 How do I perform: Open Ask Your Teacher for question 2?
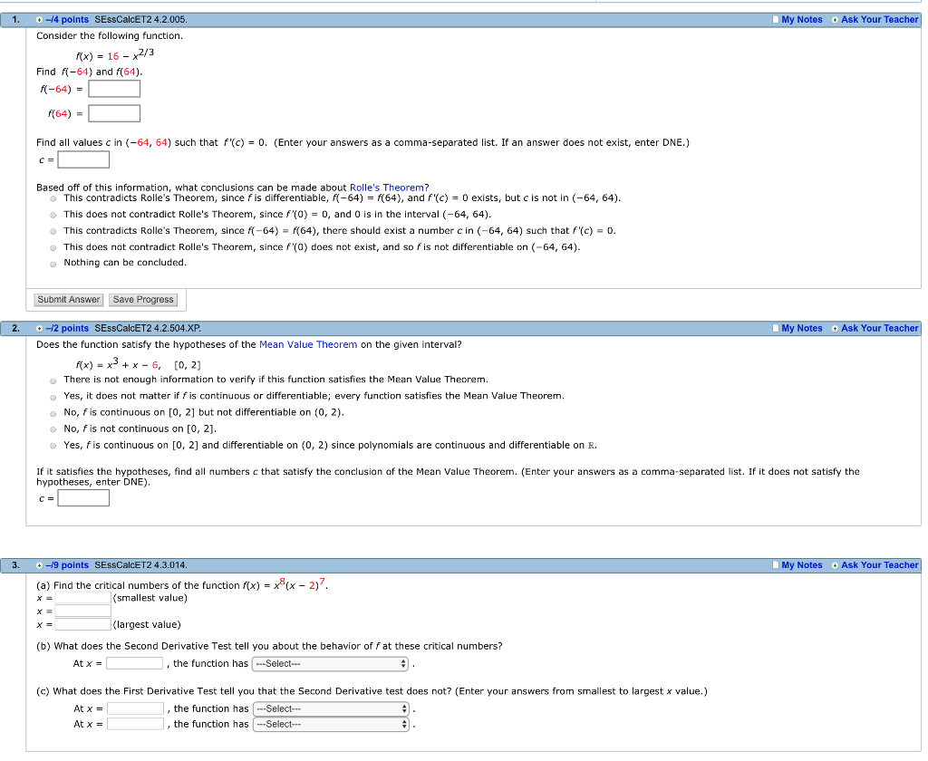coord(879,329)
